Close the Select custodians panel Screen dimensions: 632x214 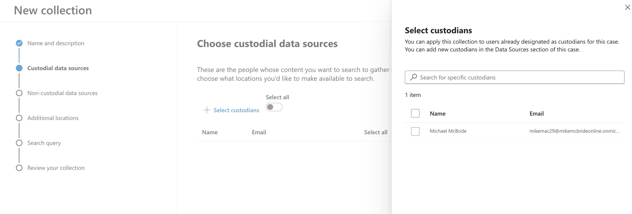click(627, 8)
